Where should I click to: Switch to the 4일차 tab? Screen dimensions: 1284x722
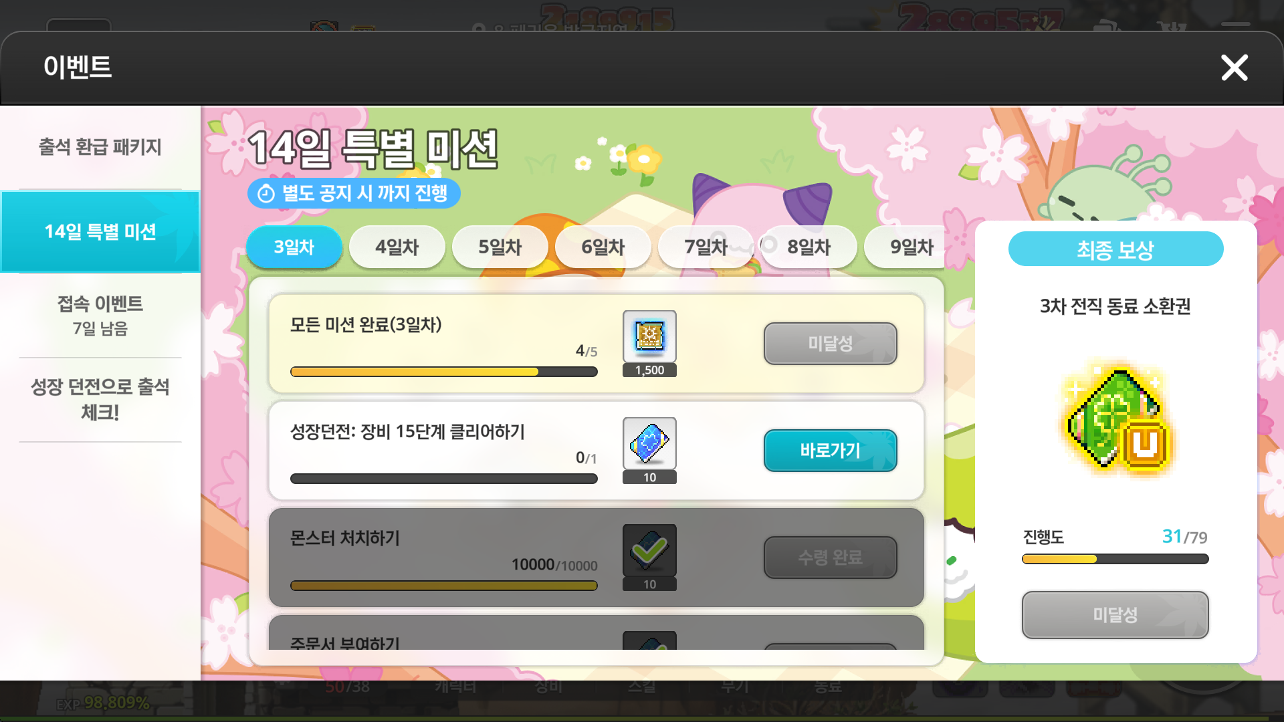coord(397,247)
